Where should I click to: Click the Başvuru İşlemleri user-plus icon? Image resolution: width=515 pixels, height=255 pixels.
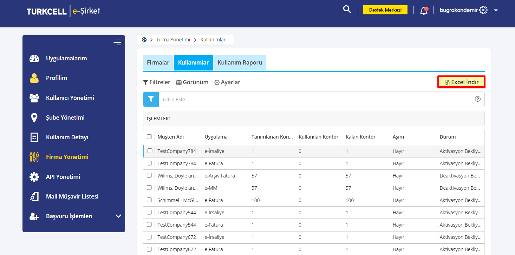(34, 216)
